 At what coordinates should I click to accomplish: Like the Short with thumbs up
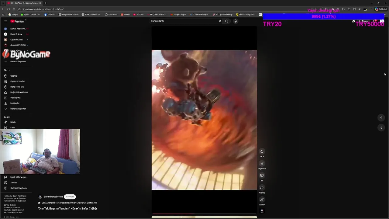(x=262, y=151)
